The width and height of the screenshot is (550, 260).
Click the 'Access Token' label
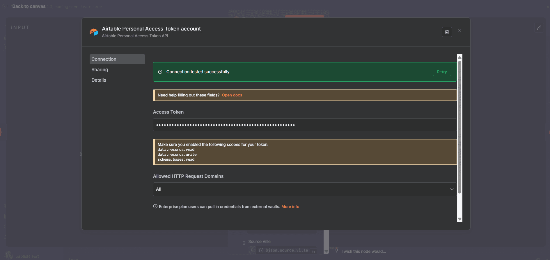(x=168, y=112)
